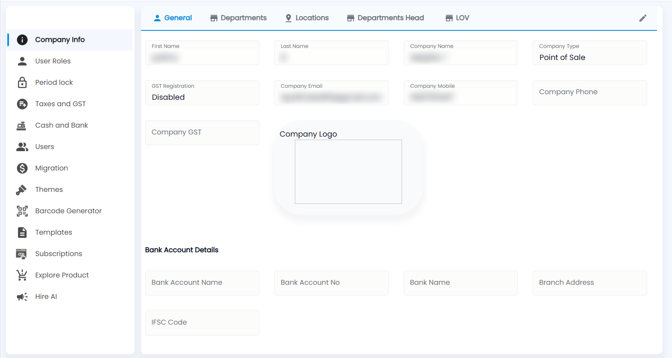Click the Period lock padlock icon
Screen dimensions: 672x358
coord(22,82)
